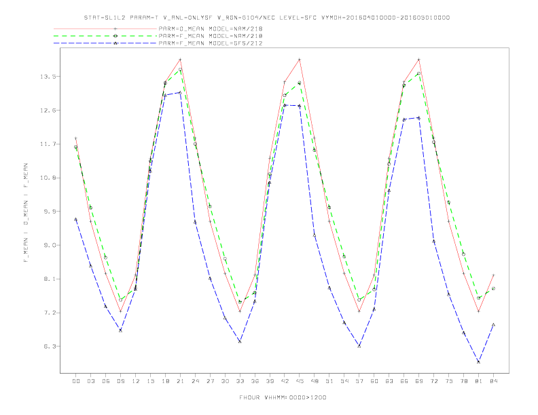This screenshot has width=538, height=415.
Task: Click the x-axis label FHOUR VHHMM:0000>1200
Action: (283, 397)
